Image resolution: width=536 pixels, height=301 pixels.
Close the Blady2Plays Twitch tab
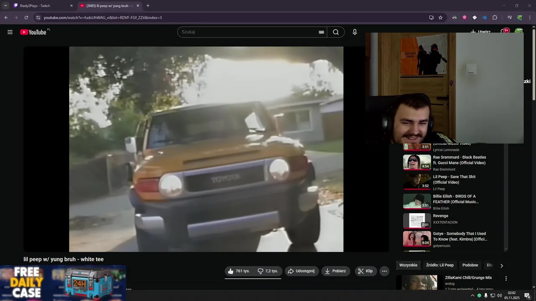click(71, 6)
